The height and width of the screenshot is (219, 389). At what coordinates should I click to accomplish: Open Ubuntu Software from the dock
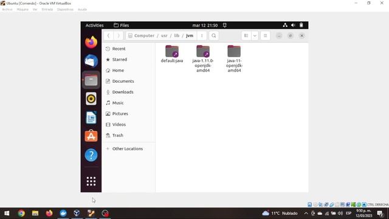pyautogui.click(x=91, y=136)
